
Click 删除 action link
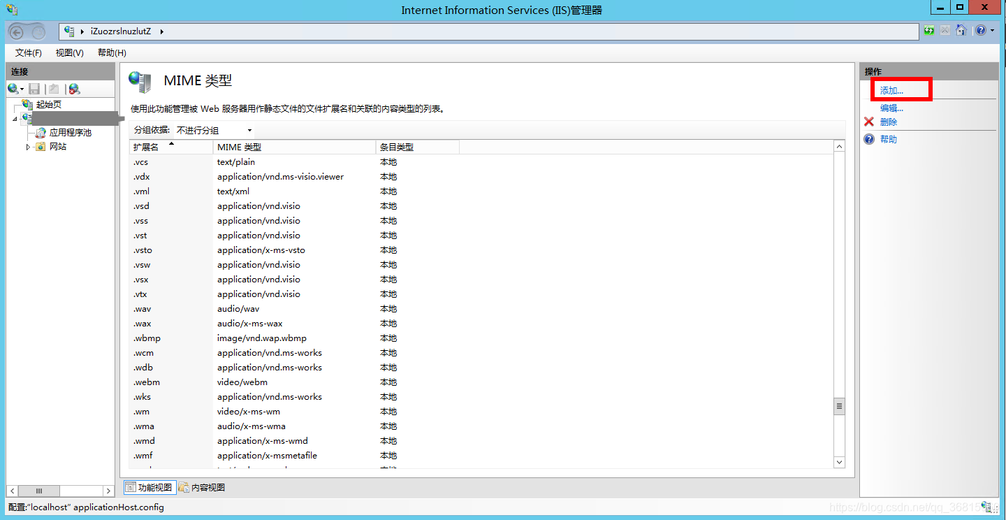[889, 122]
